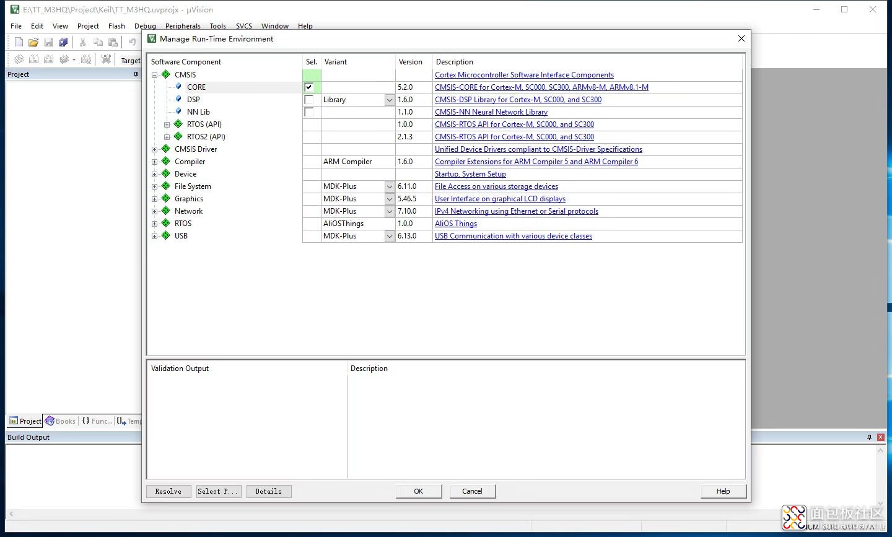Click the Undo arrow icon
This screenshot has width=892, height=537.
132,42
